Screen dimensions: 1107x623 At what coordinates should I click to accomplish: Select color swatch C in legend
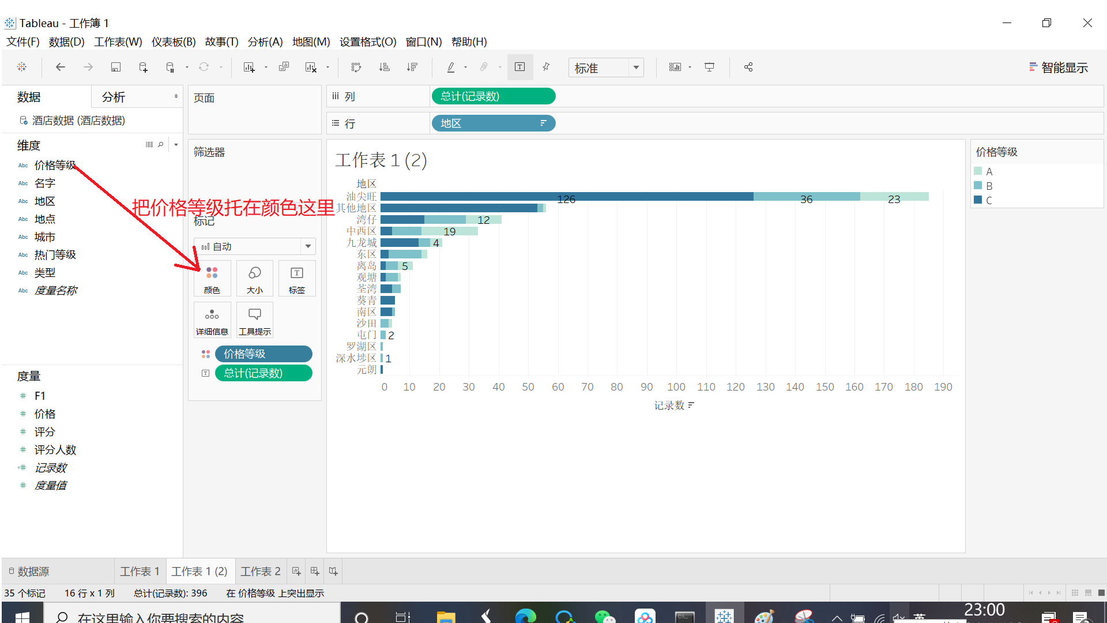978,200
